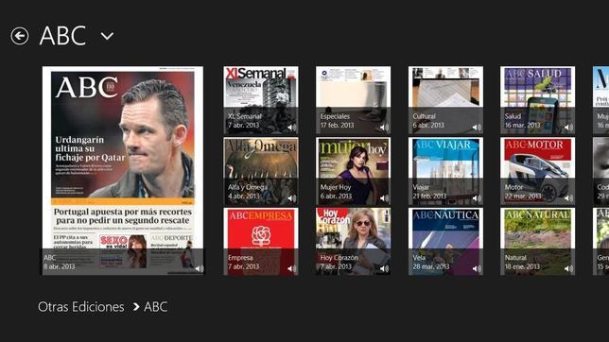Viewport: 609px width, 342px height.
Task: Click the ABC page title text
Action: click(x=62, y=36)
